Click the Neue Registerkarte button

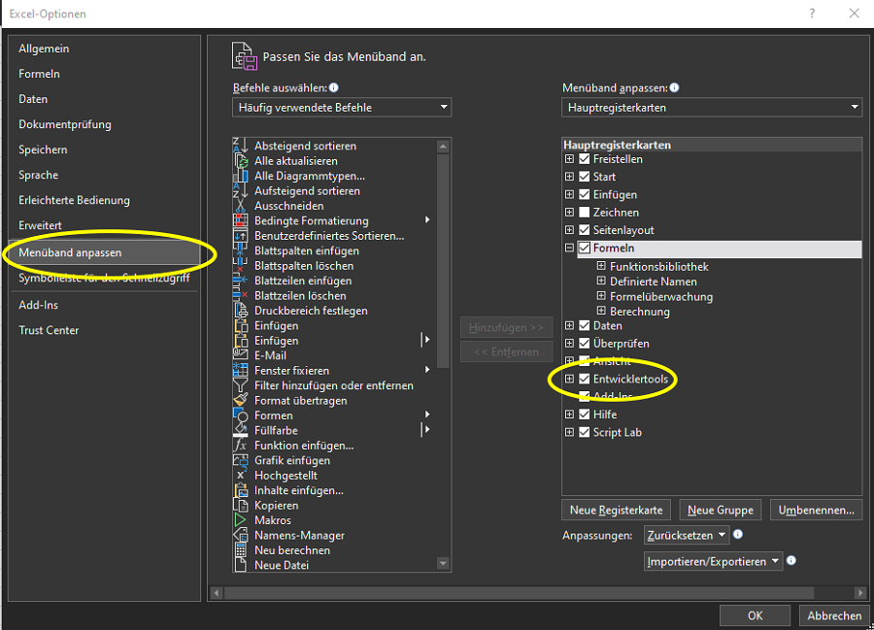[x=616, y=510]
